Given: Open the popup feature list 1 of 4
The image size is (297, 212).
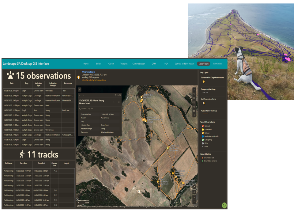Looking at the screenshot, I should click(x=118, y=95).
